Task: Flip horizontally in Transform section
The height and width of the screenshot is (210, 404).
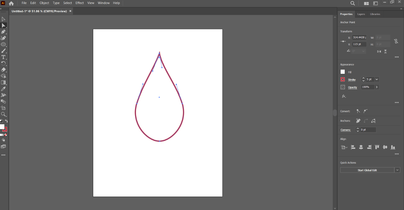Action: 379,52
